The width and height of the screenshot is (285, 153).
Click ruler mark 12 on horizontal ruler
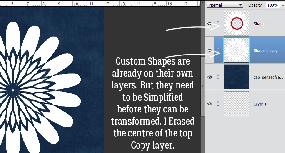coord(107,4)
